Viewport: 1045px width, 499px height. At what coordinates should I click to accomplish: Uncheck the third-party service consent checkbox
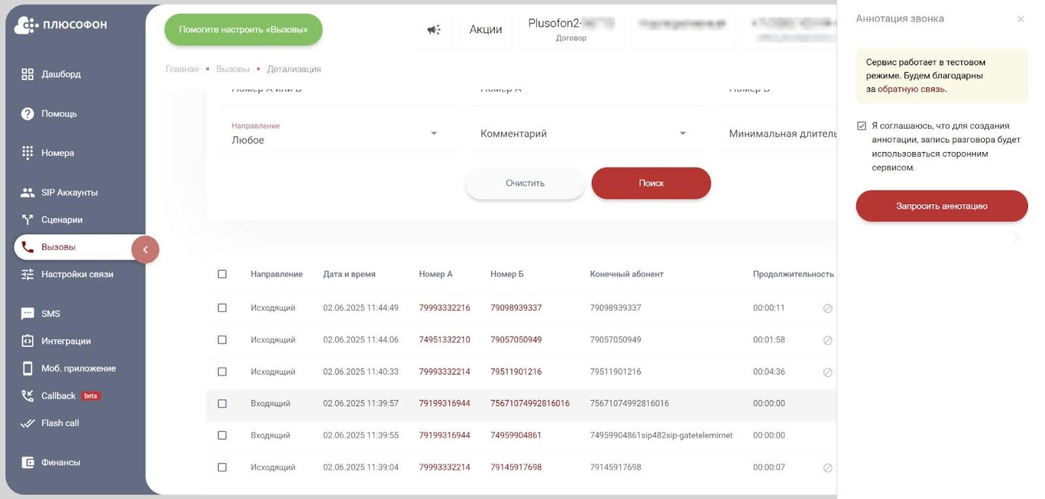tap(861, 126)
